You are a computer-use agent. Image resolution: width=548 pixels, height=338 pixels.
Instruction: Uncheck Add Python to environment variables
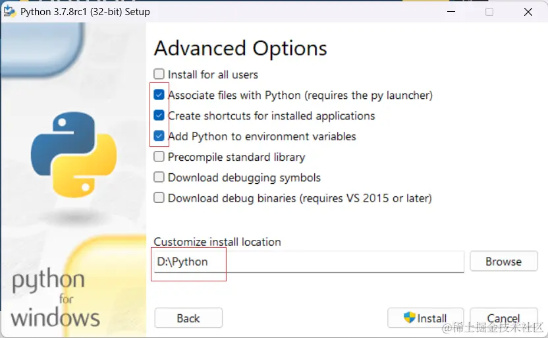[x=159, y=136]
